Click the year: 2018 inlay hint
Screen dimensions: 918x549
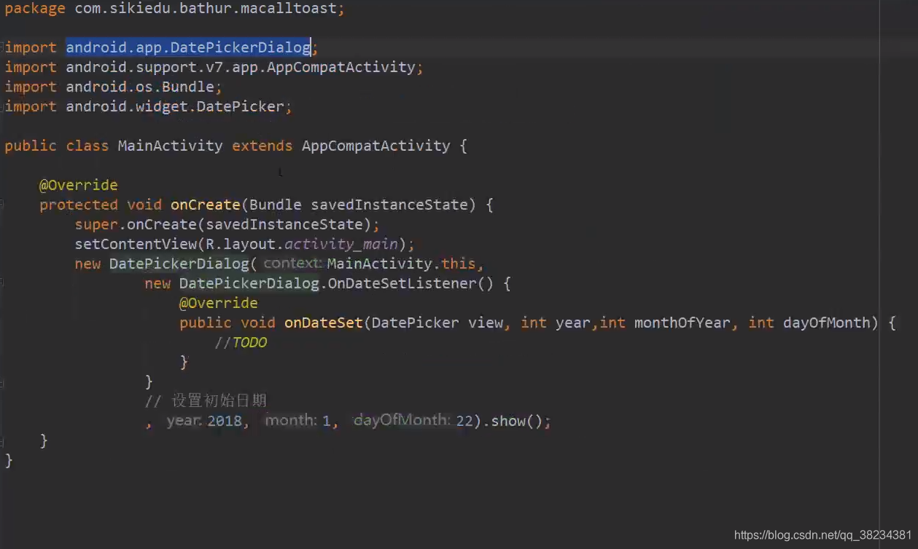204,420
